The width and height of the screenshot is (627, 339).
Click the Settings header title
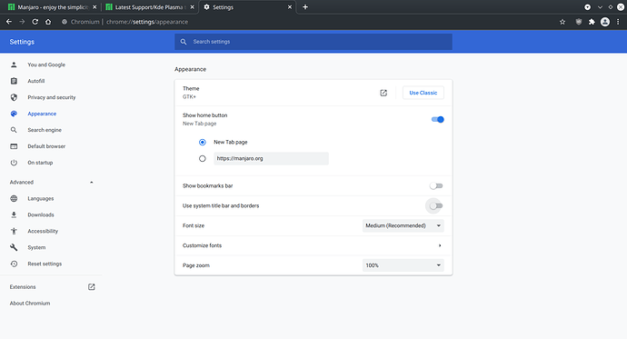22,42
